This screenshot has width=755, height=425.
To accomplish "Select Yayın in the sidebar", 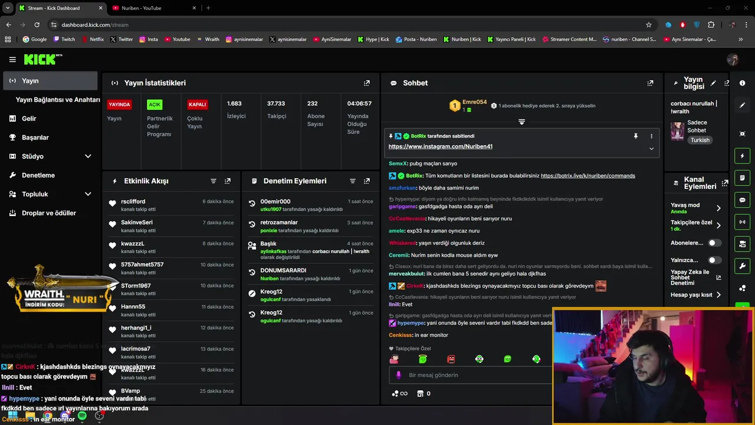I will pos(50,81).
